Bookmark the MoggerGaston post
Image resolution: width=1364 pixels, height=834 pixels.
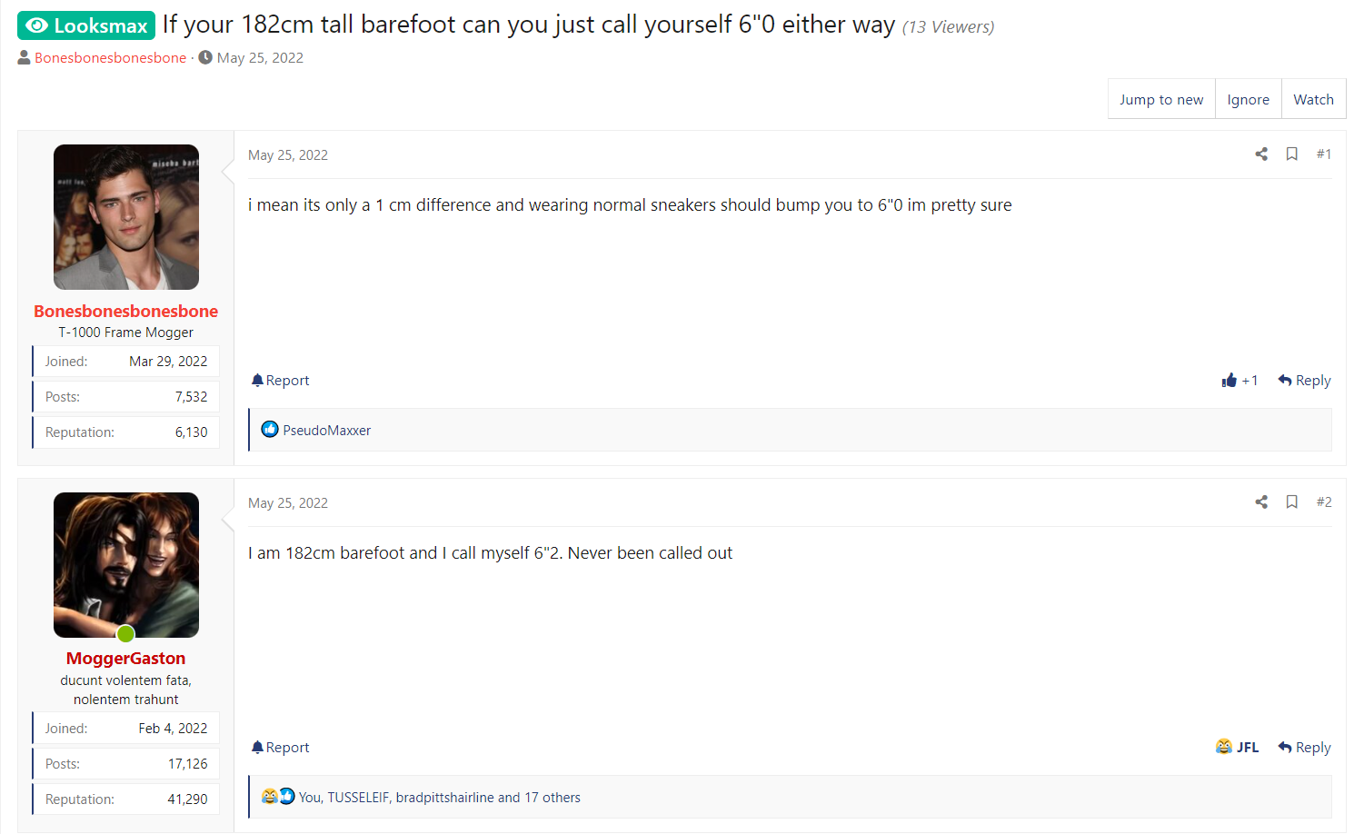1291,502
